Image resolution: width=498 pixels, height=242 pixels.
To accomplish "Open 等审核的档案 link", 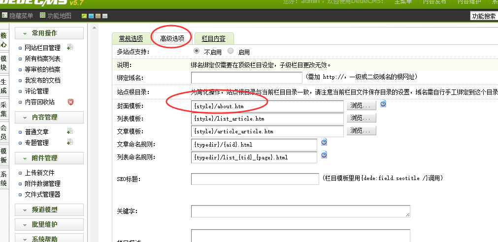I will 42,69.
